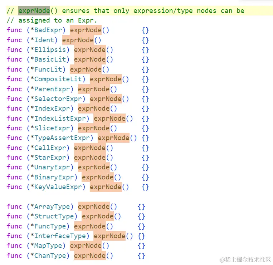Screen dimensions: 273x265
Task: Click the FuncType receiver type
Action: click(x=50, y=226)
